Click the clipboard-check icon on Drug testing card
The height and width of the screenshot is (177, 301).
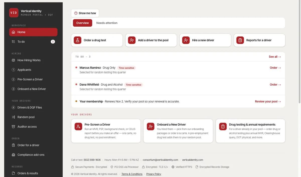coord(223,126)
